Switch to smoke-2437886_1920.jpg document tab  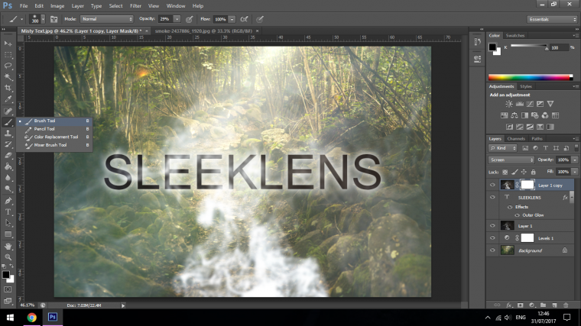[x=203, y=31]
